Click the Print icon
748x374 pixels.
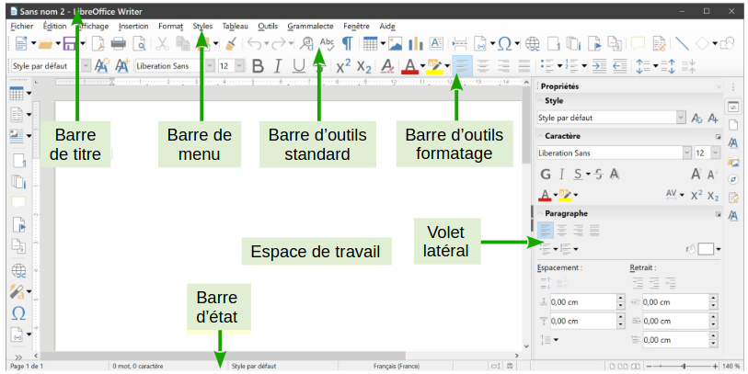click(x=119, y=44)
